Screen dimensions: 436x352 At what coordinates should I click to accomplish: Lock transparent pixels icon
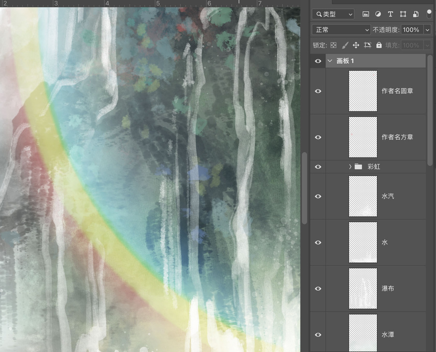click(x=333, y=45)
